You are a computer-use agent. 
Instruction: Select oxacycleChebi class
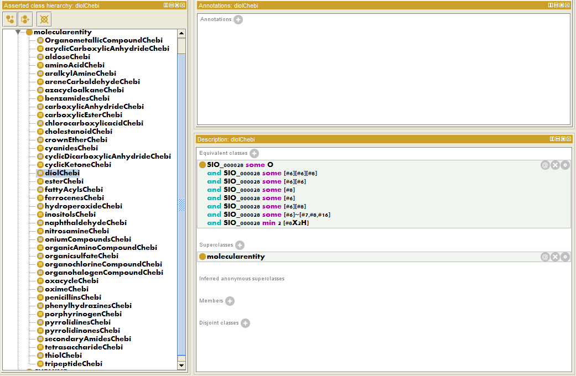[x=71, y=281]
